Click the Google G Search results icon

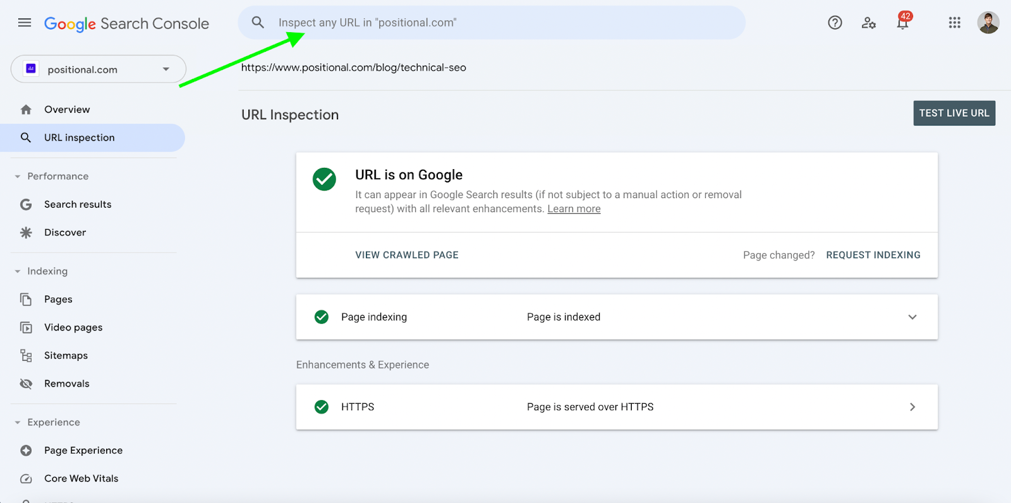point(26,204)
